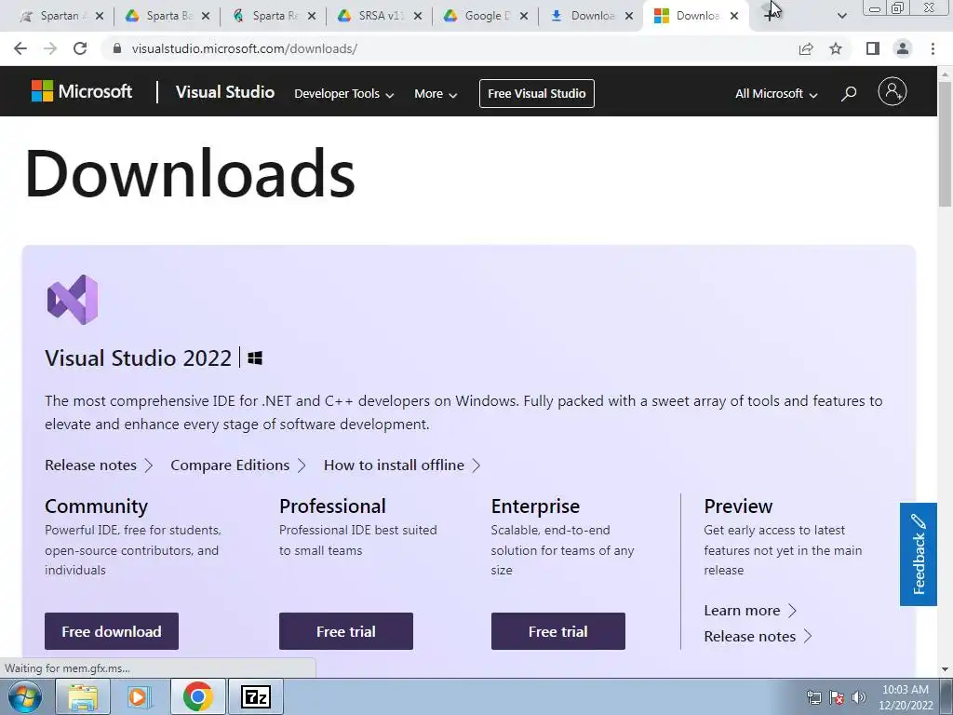The width and height of the screenshot is (953, 715).
Task: Click the browser forward arrow
Action: [50, 48]
